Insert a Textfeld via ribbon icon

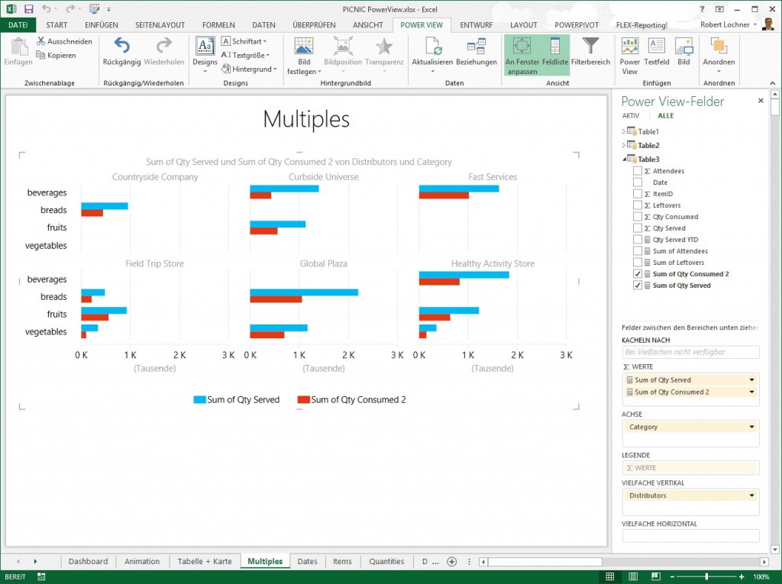coord(656,47)
